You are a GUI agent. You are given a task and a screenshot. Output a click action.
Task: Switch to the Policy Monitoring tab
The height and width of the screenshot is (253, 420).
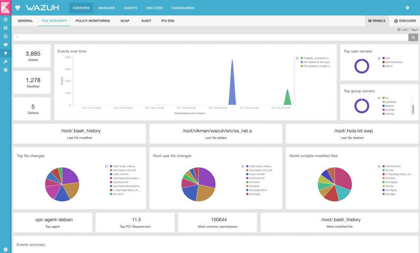93,21
